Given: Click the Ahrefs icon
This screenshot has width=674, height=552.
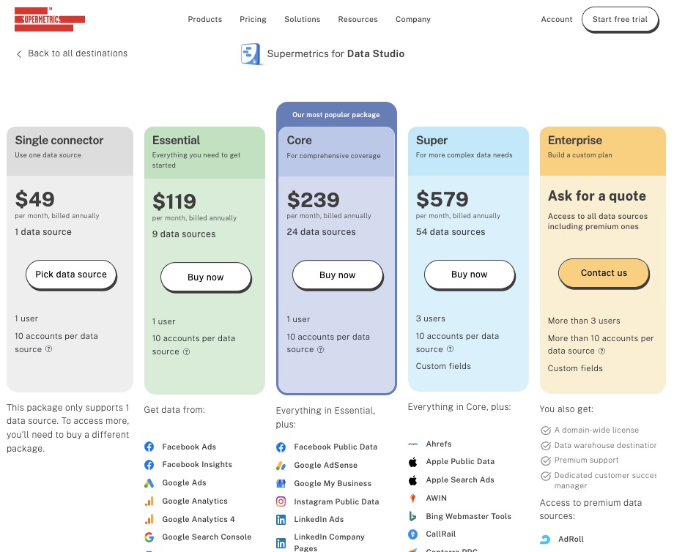Looking at the screenshot, I should click(413, 444).
